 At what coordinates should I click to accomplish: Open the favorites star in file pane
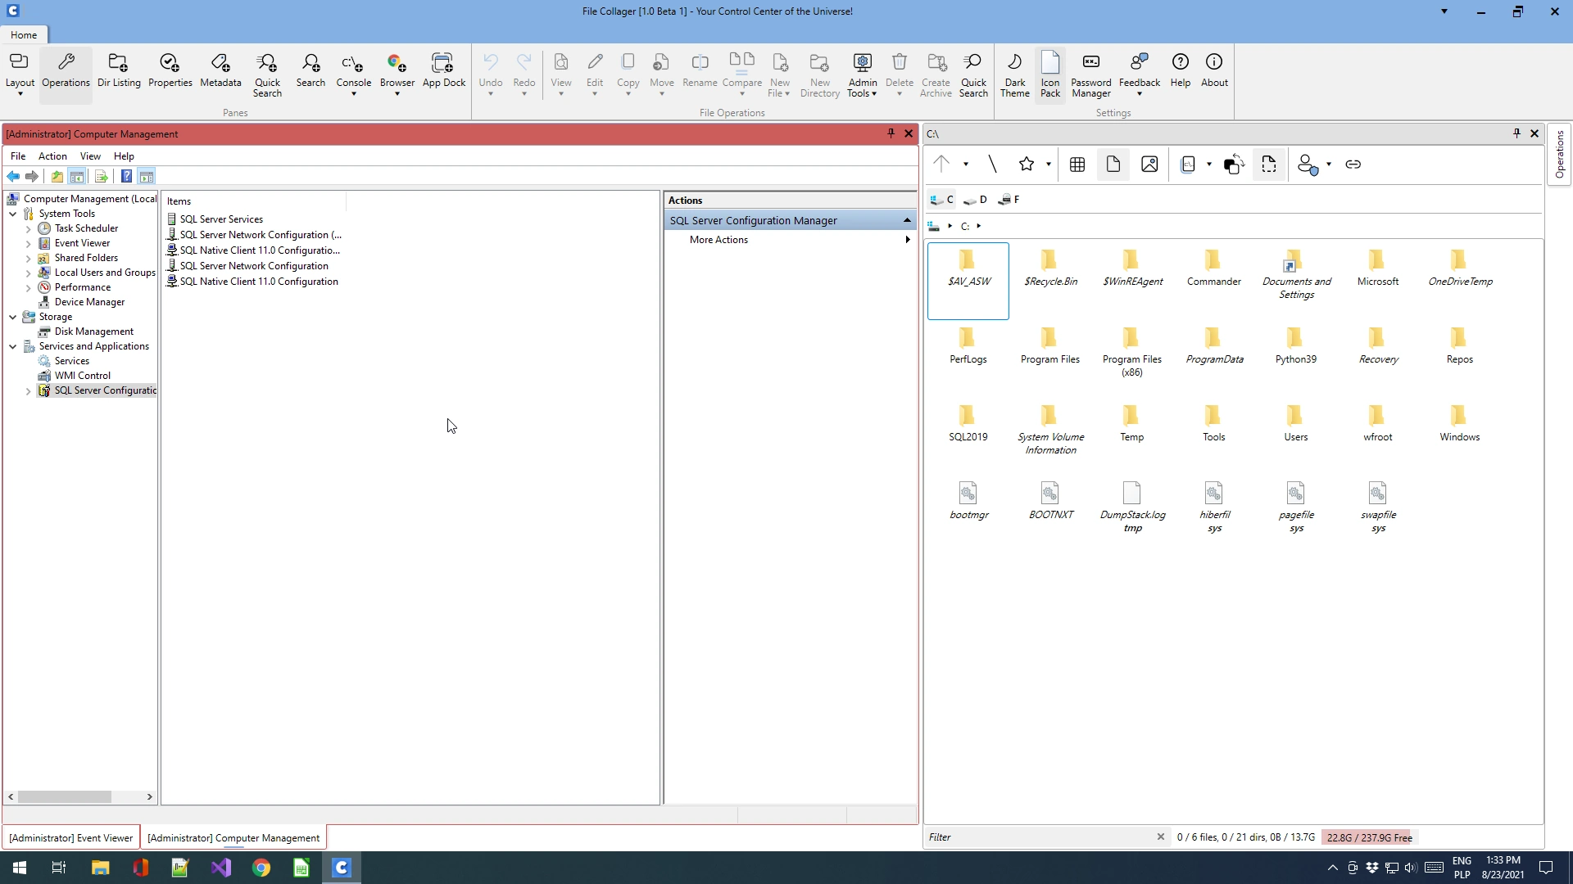click(x=1026, y=165)
